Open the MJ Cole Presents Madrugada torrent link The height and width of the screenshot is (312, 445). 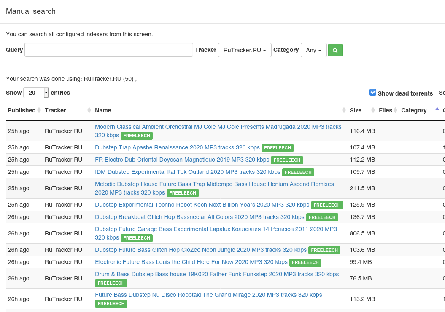pyautogui.click(x=211, y=126)
